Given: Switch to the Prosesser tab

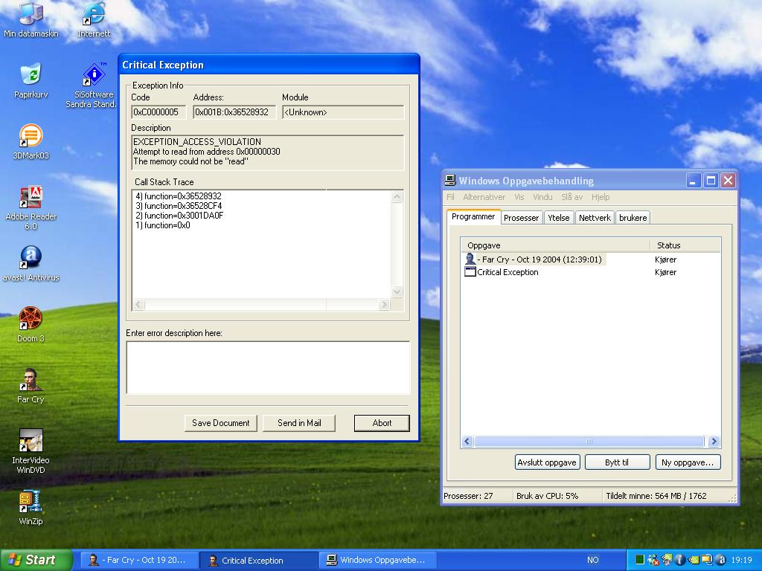Looking at the screenshot, I should click(521, 218).
